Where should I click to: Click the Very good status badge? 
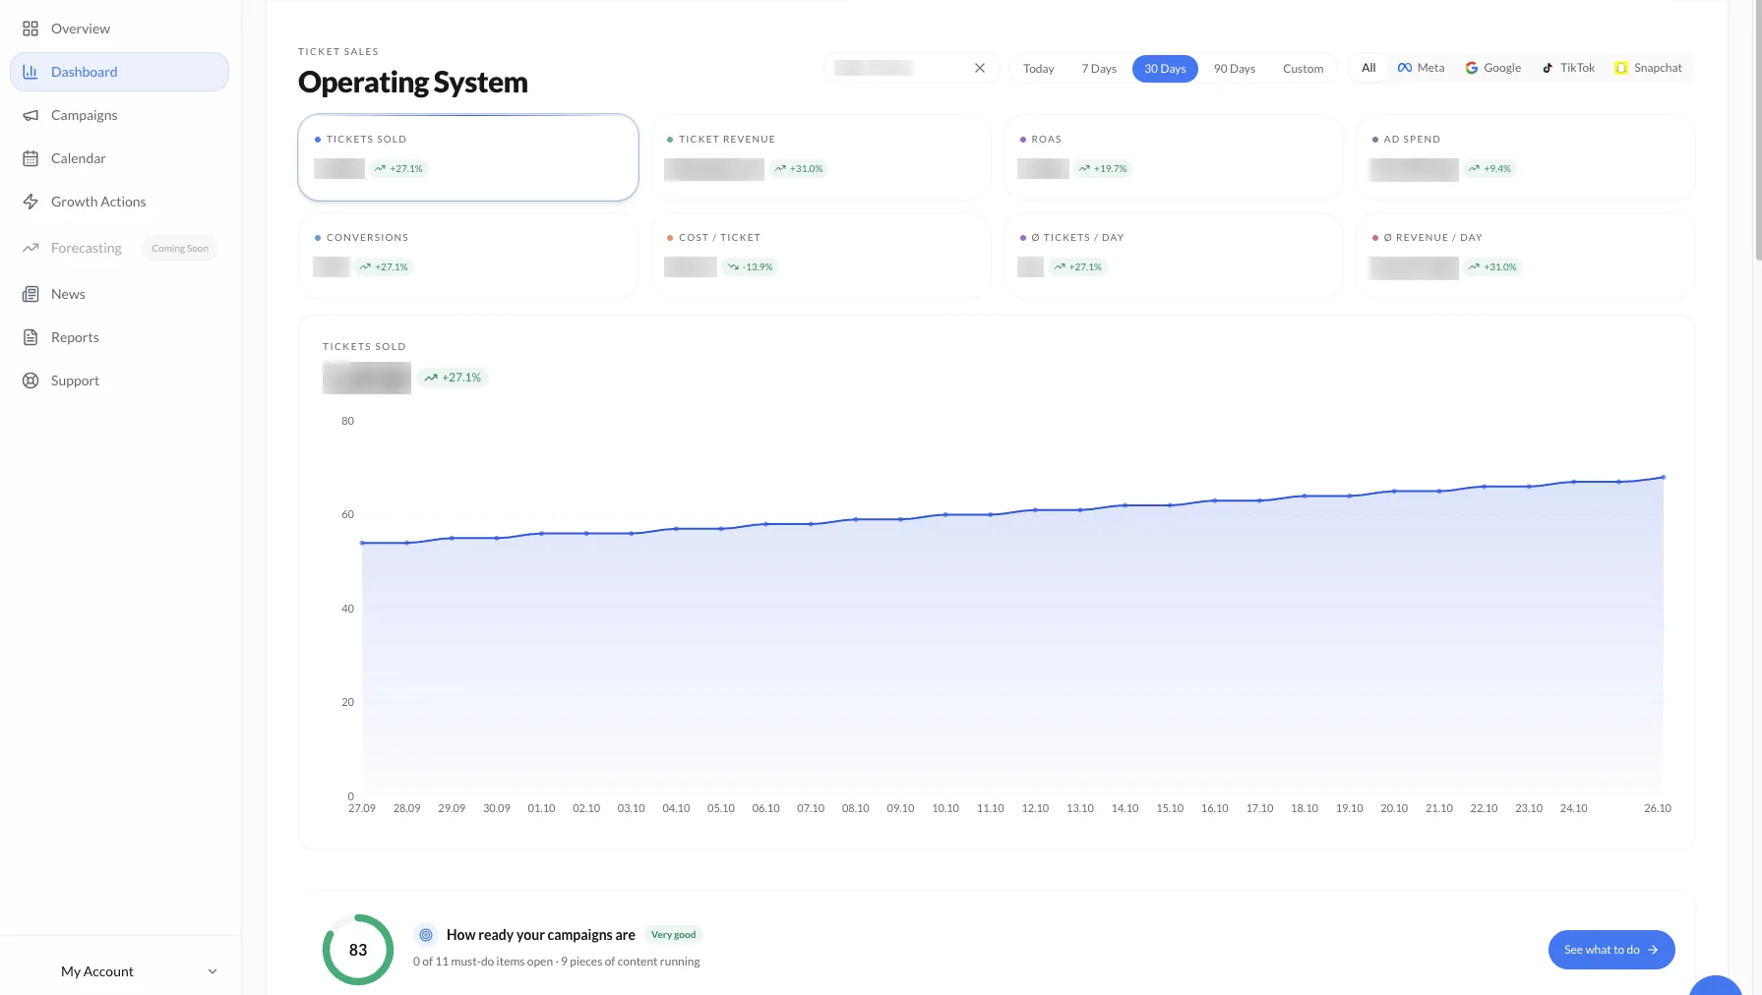(x=674, y=935)
